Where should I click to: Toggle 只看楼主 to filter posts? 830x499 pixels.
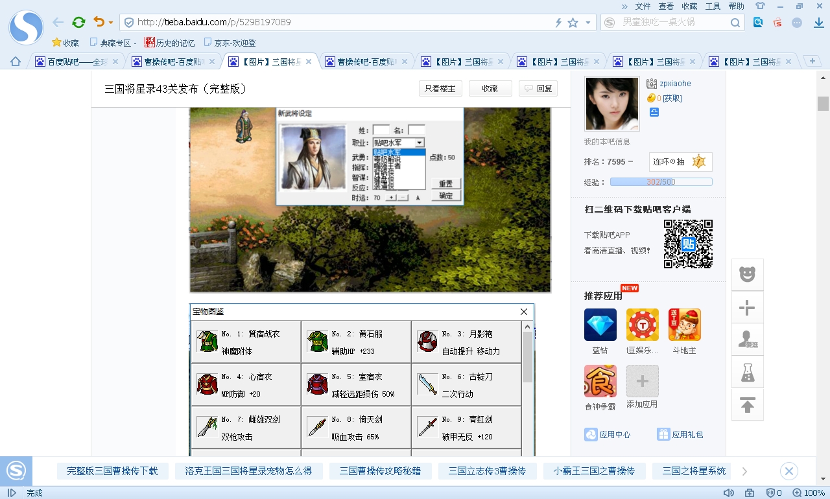pyautogui.click(x=440, y=89)
